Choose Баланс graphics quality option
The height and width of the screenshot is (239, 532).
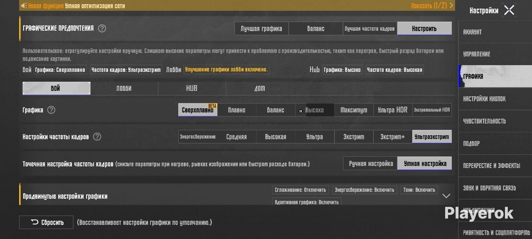click(x=276, y=110)
